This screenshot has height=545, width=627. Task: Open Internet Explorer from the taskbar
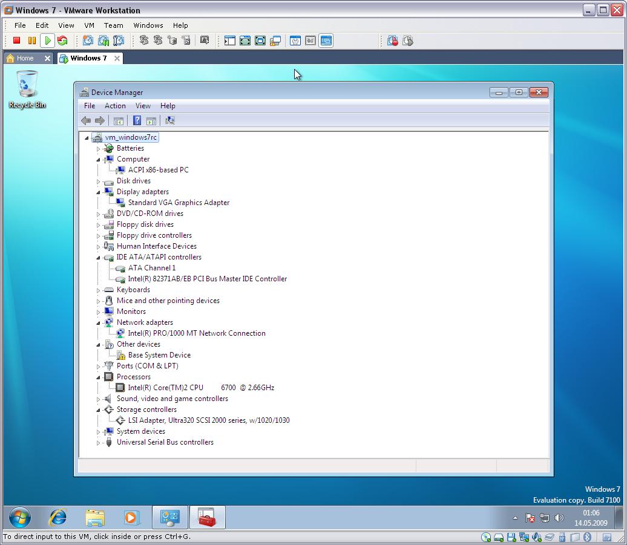[58, 518]
